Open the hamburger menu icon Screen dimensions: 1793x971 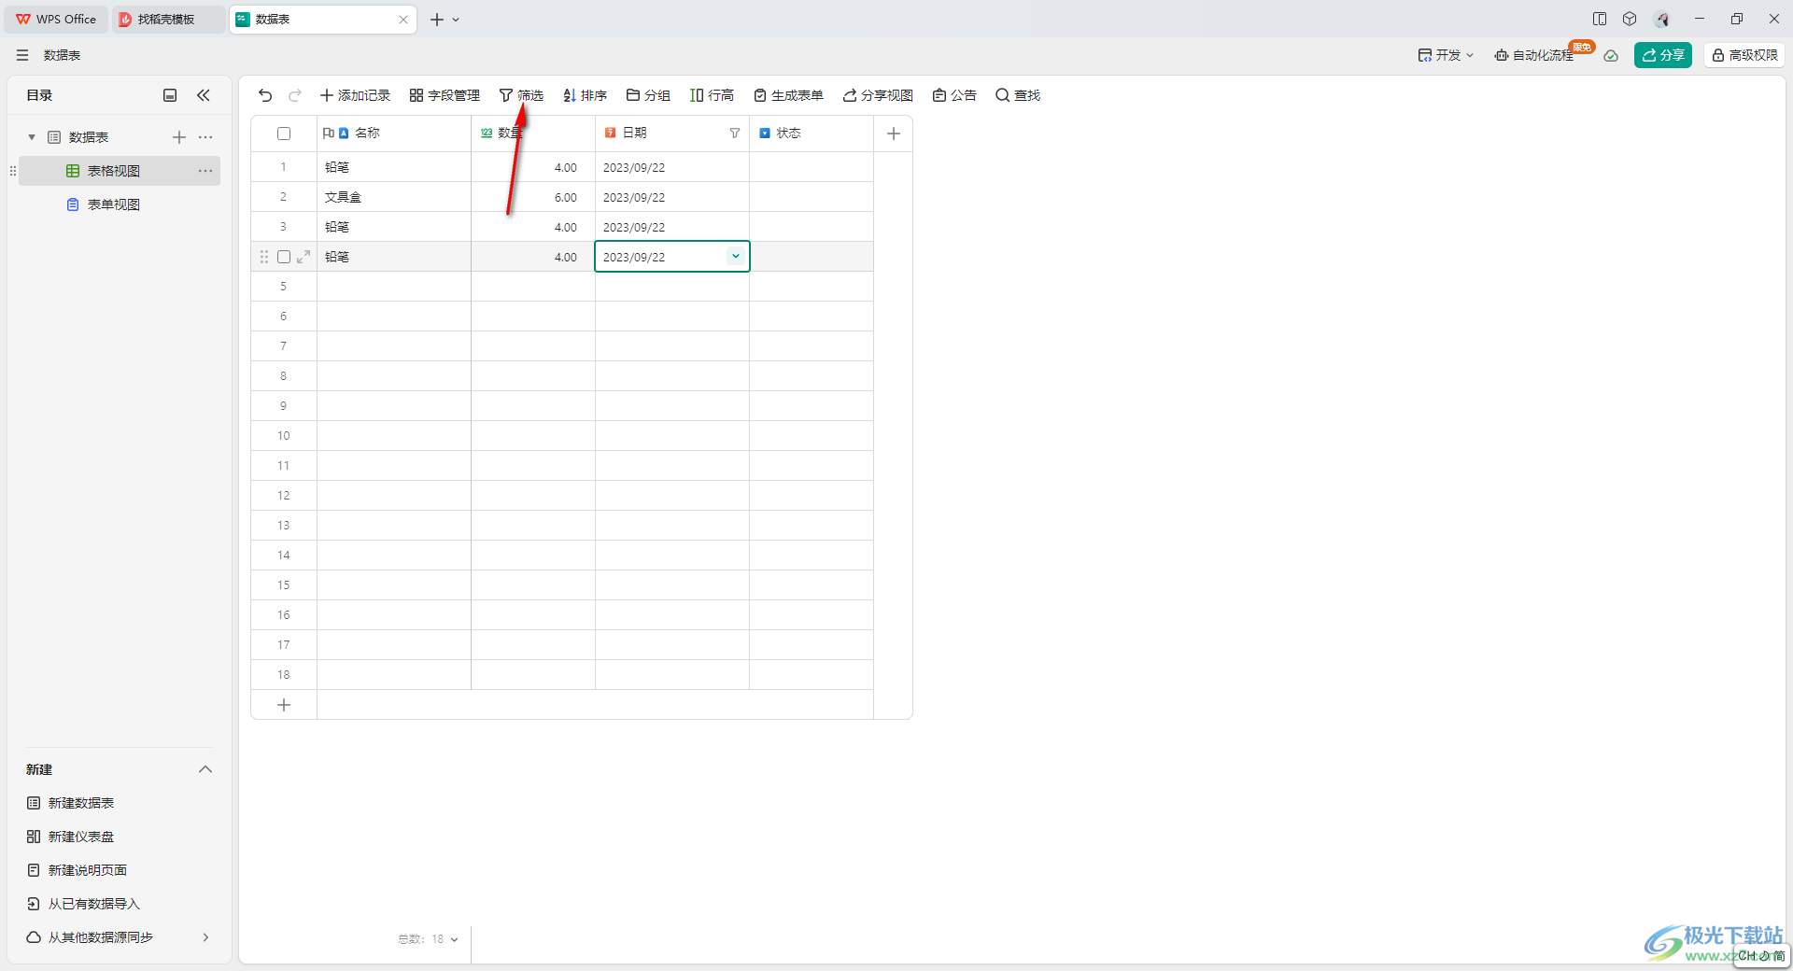tap(22, 55)
